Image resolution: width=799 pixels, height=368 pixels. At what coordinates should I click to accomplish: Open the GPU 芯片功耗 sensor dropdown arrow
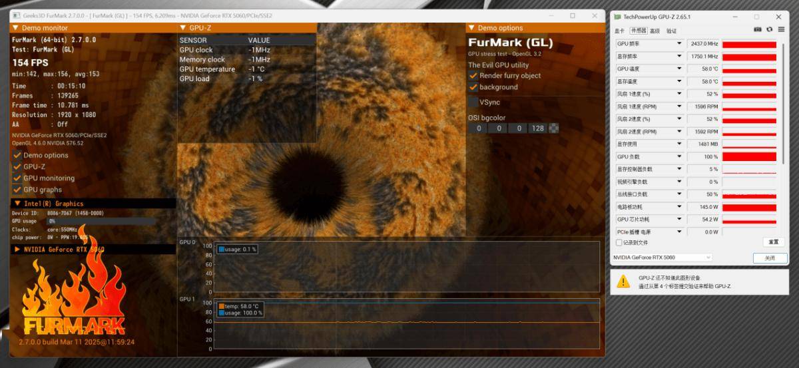679,220
